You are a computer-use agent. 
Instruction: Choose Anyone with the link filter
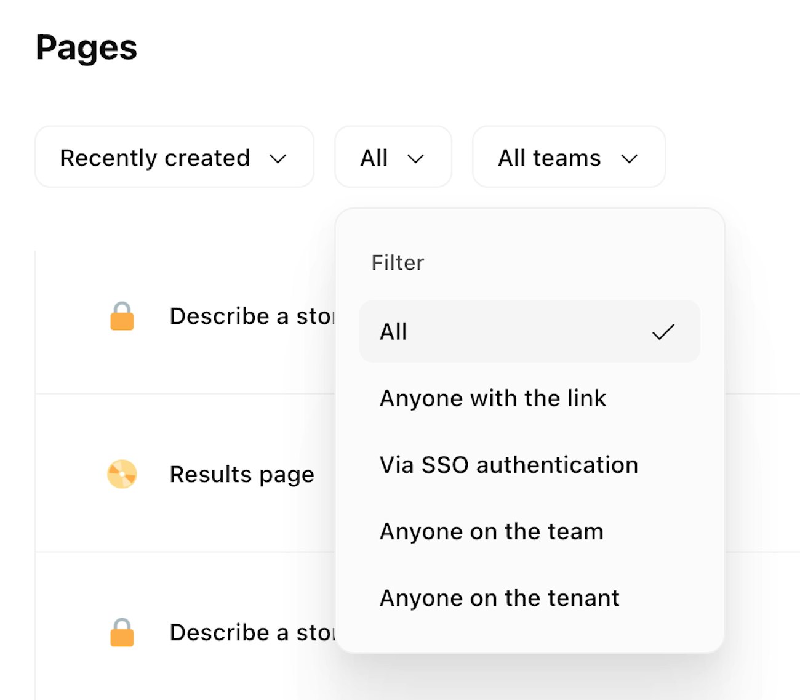[493, 398]
